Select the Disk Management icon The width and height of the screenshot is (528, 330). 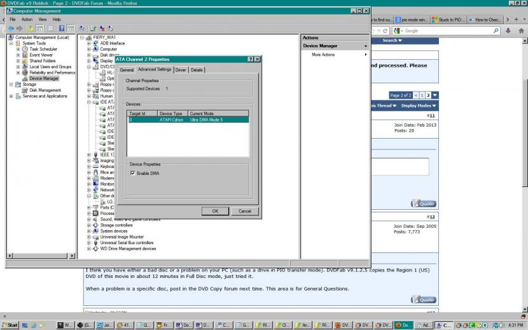pos(25,90)
